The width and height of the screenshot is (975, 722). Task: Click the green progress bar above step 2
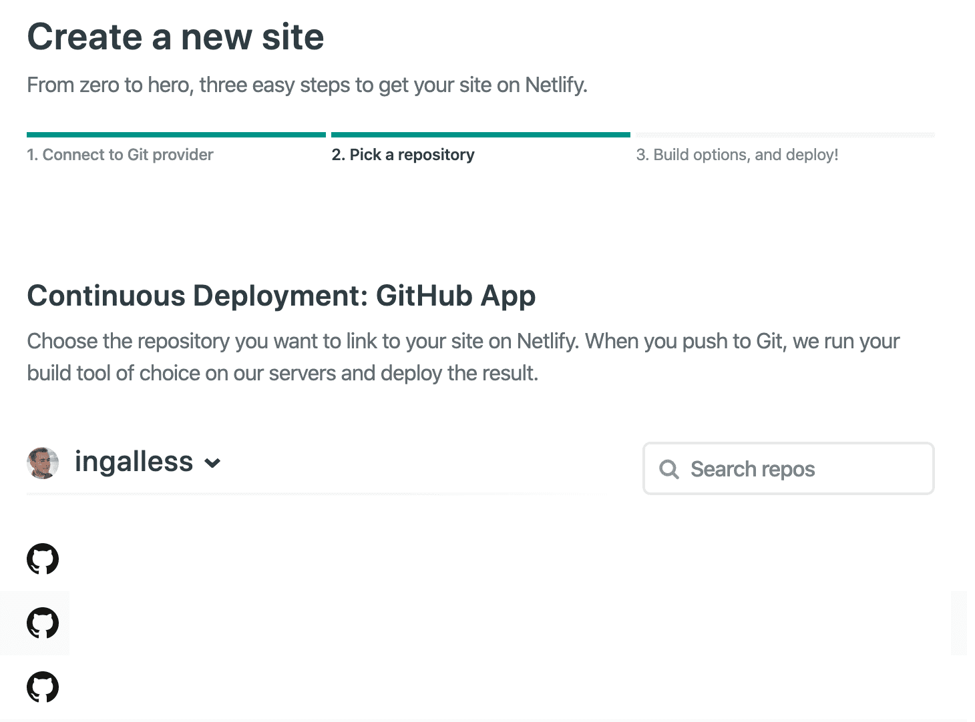[x=480, y=135]
